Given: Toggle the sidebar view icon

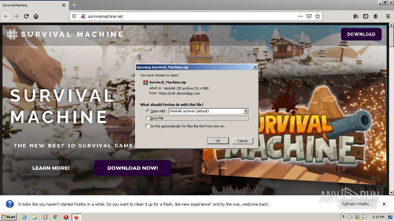Looking at the screenshot, I should (366, 16).
